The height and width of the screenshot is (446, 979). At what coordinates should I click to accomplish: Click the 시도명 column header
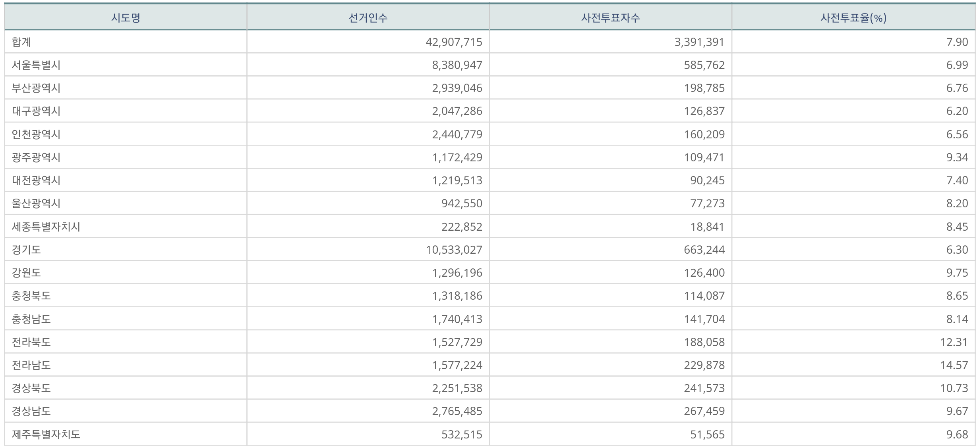pos(126,18)
